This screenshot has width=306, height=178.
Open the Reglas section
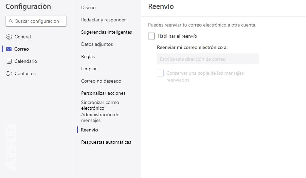point(88,56)
